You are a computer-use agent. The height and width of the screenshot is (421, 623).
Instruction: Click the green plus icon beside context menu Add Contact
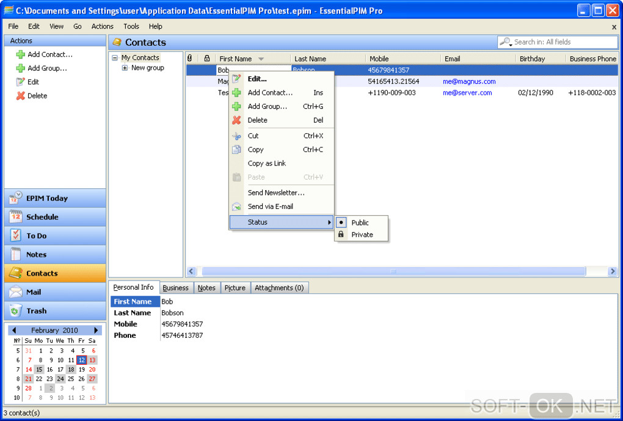point(236,93)
